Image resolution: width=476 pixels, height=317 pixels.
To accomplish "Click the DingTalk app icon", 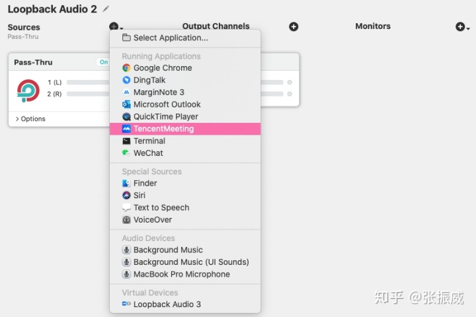I will coord(126,80).
